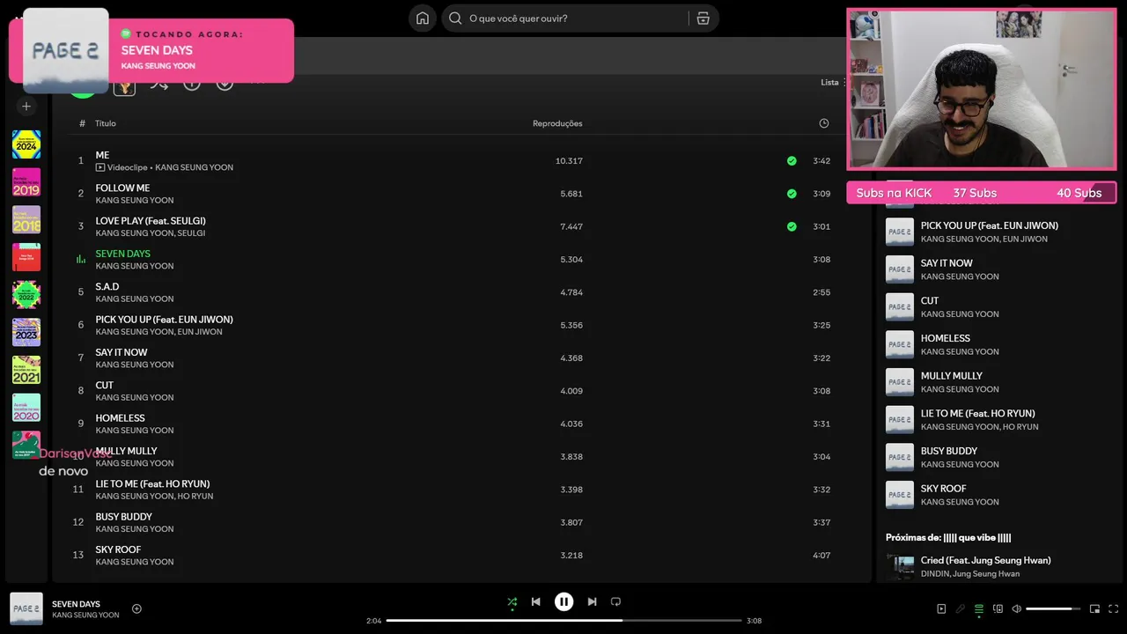Open the miniplayer

pyautogui.click(x=1094, y=608)
